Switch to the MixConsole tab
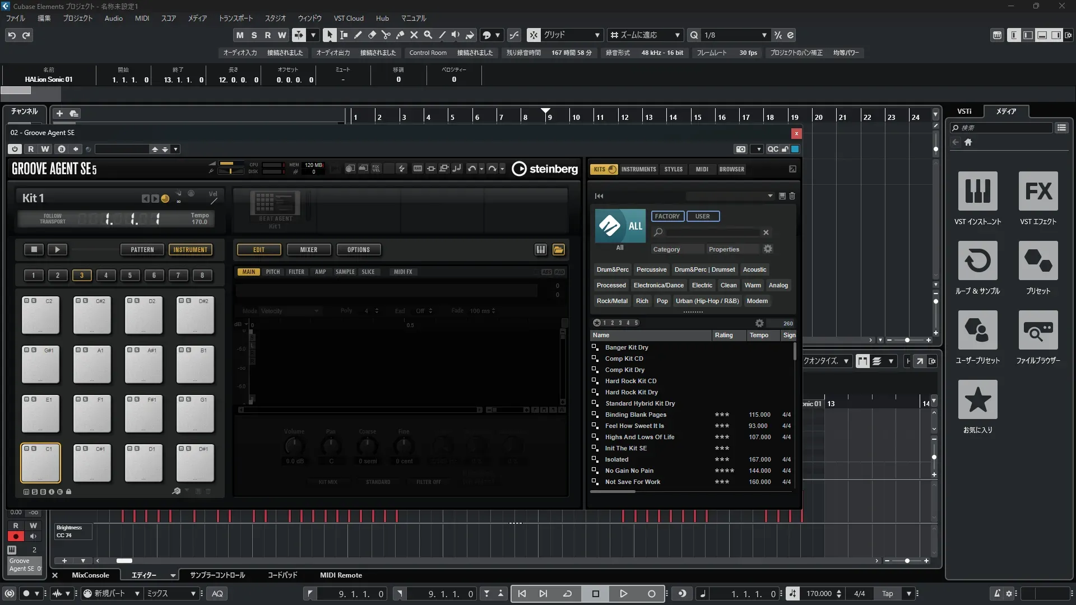Viewport: 1076px width, 605px height. 90,575
